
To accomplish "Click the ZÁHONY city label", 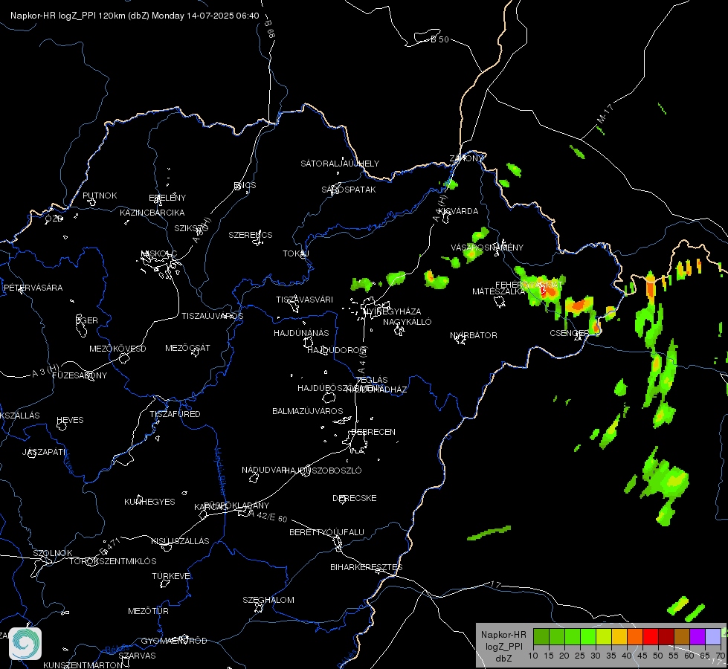I will pos(466,158).
